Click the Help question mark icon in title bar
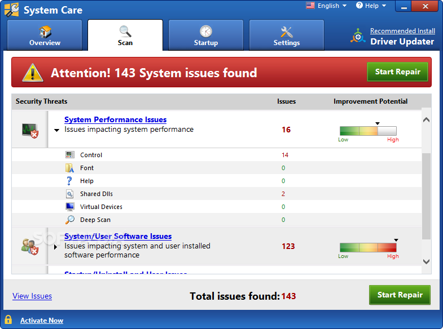This screenshot has height=329, width=443. 359,6
